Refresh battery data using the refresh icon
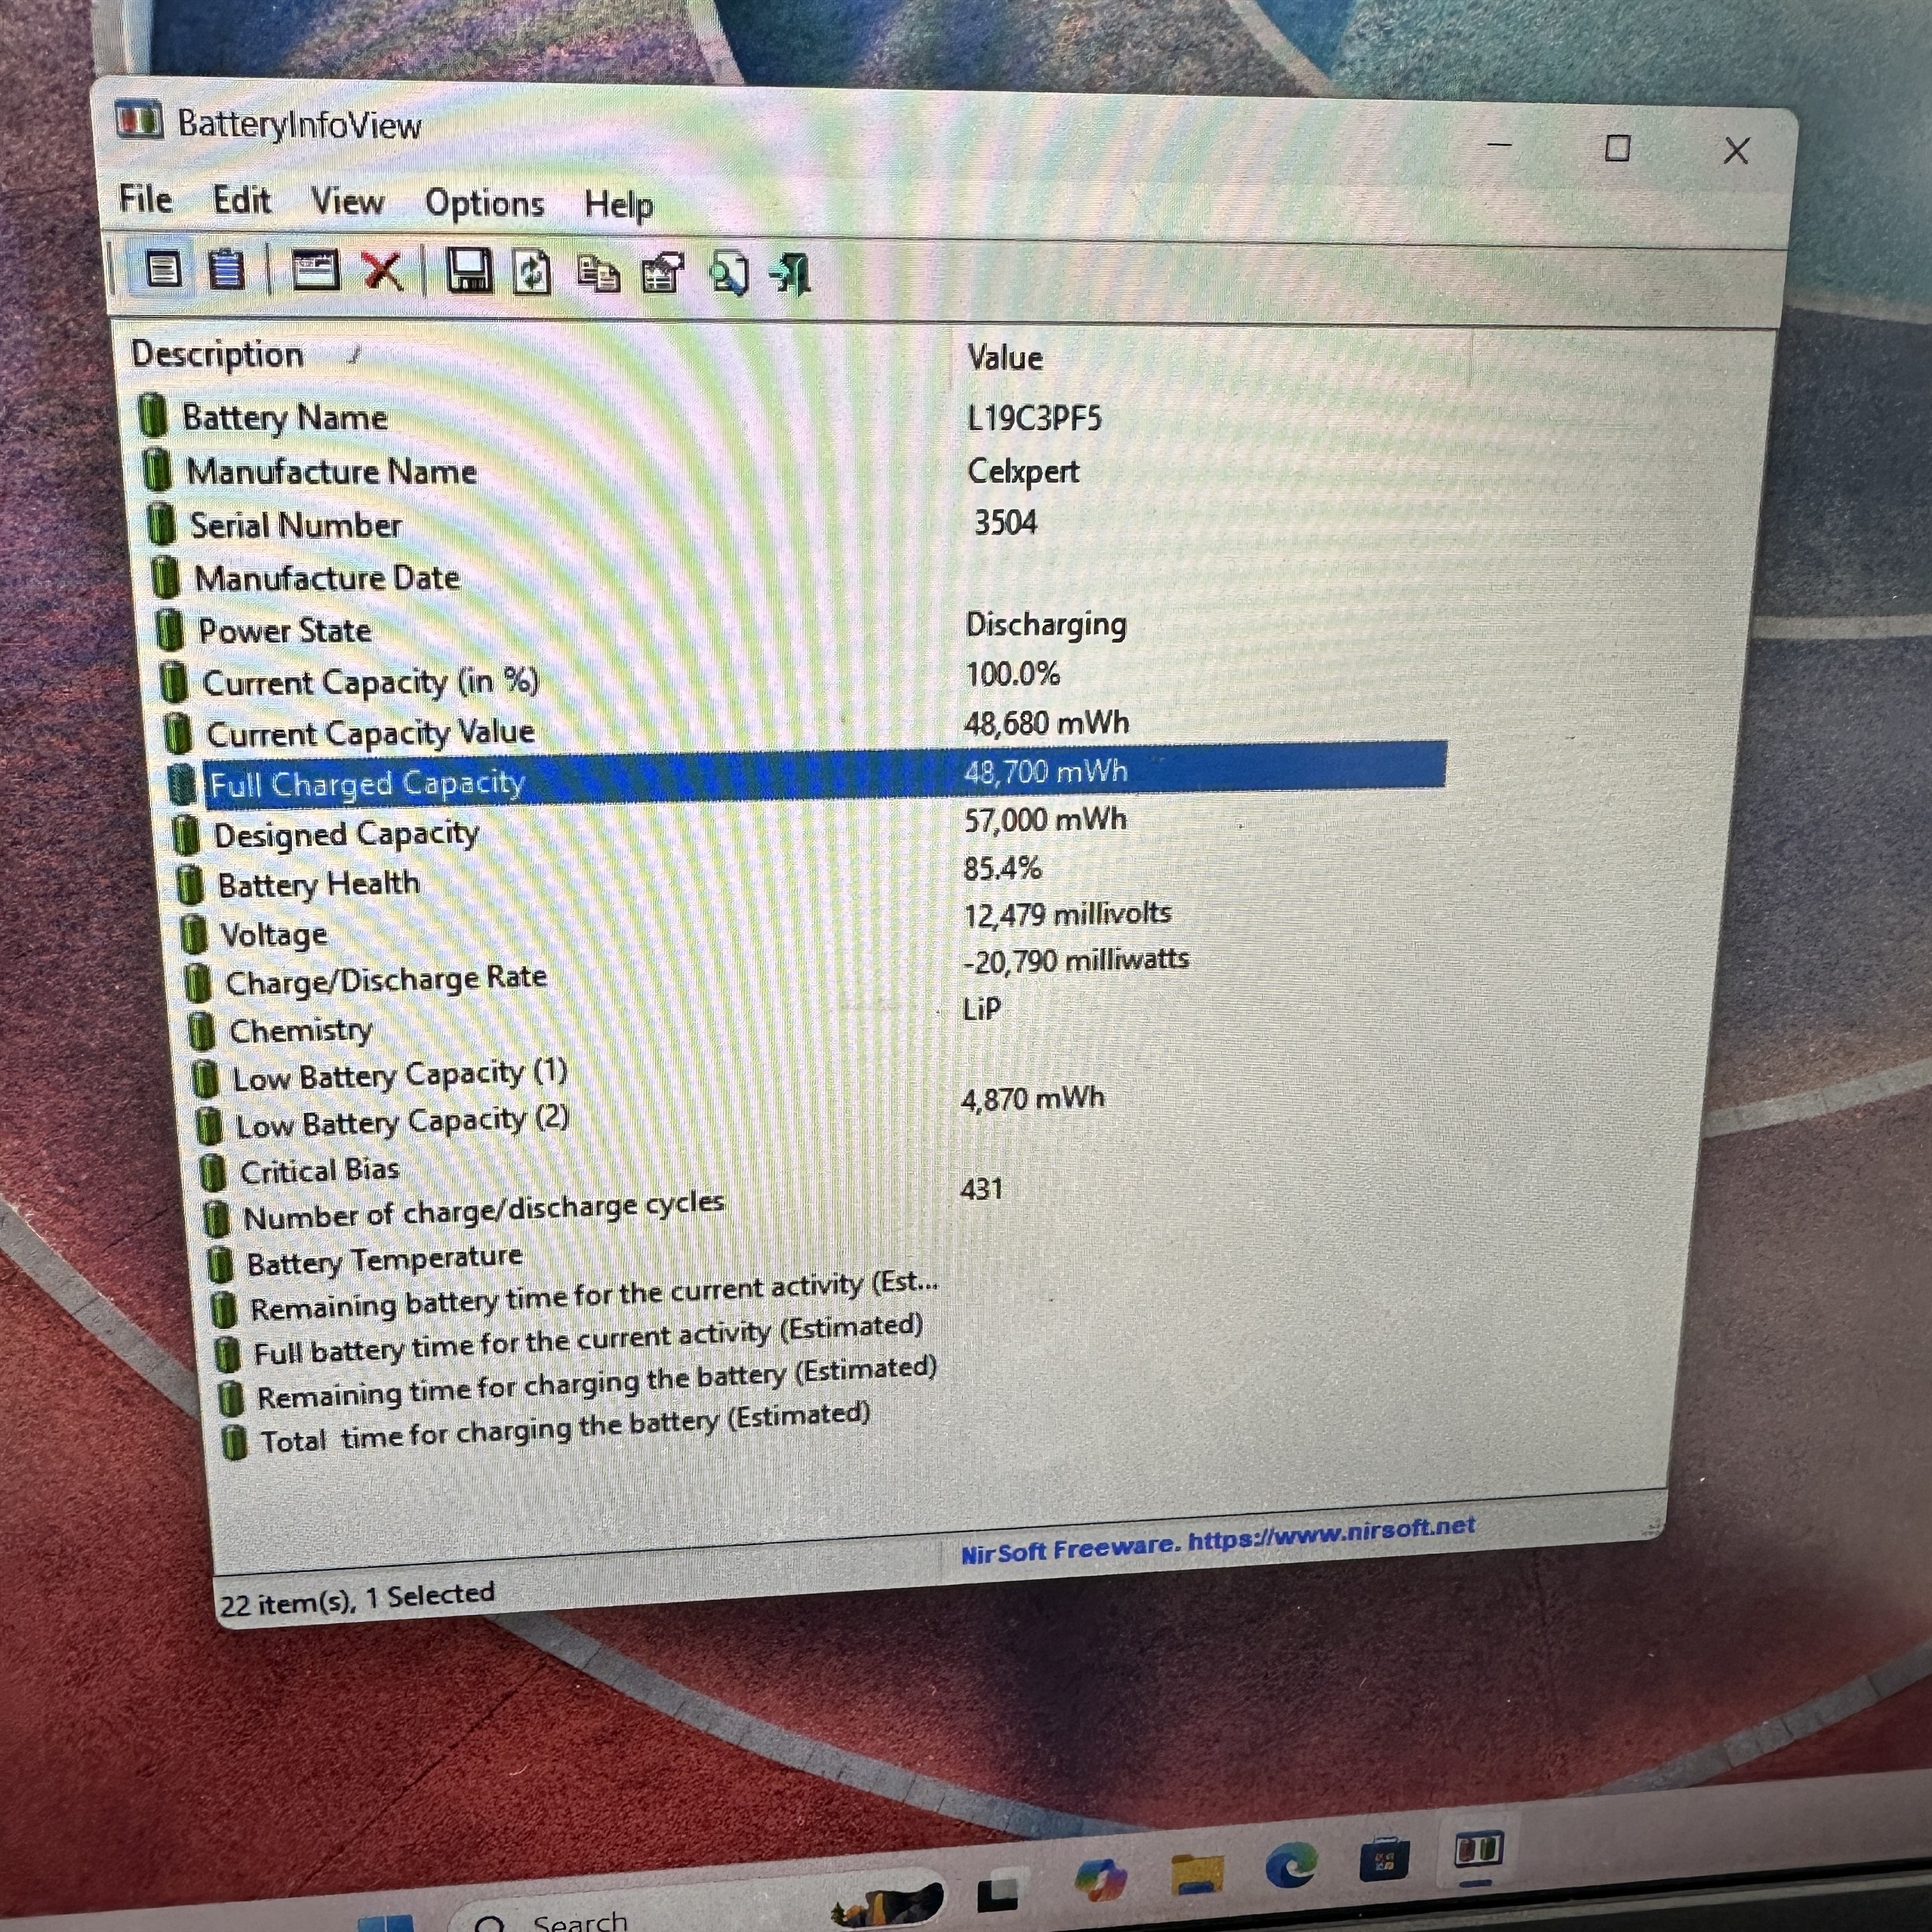The image size is (1932, 1932). click(x=532, y=272)
